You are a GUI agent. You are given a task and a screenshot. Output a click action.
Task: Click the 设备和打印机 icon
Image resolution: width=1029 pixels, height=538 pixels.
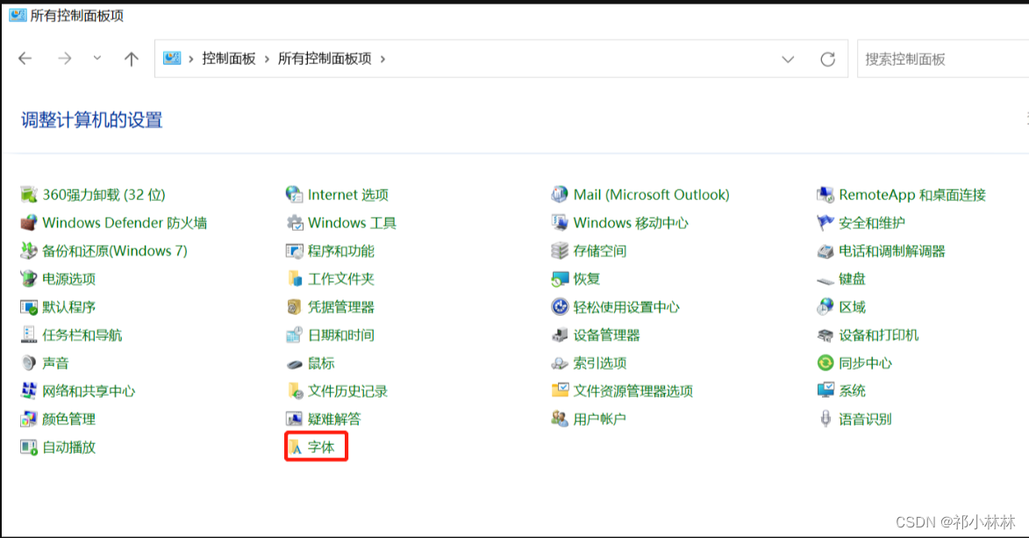[825, 335]
